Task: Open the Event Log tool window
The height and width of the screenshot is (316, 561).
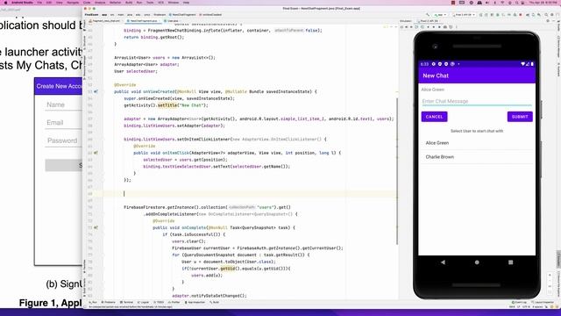Action: tap(519, 302)
